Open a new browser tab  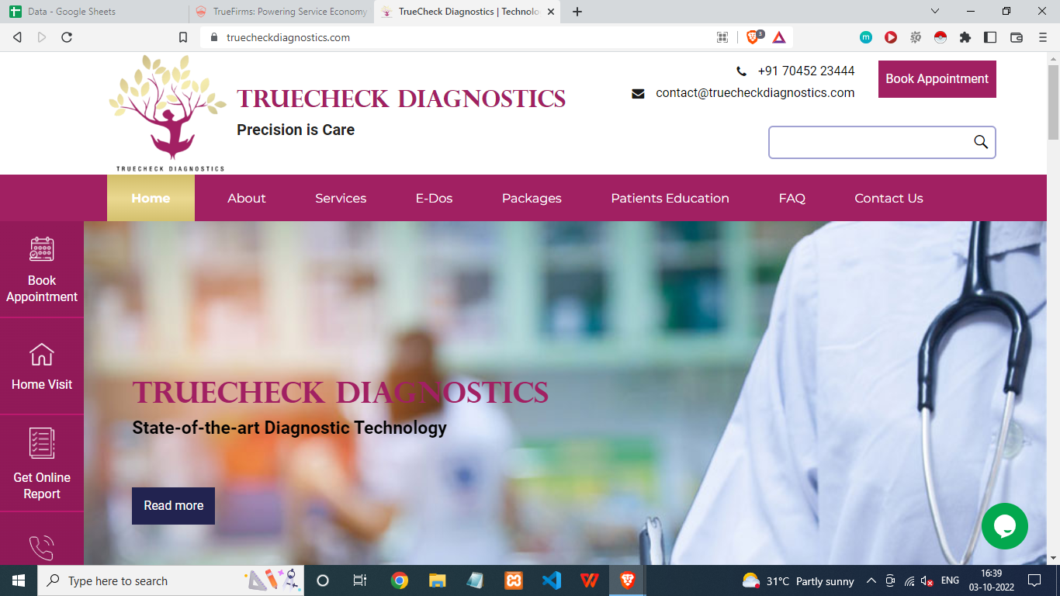coord(577,12)
